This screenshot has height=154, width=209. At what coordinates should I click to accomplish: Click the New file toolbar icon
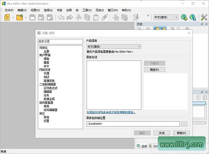(7, 17)
